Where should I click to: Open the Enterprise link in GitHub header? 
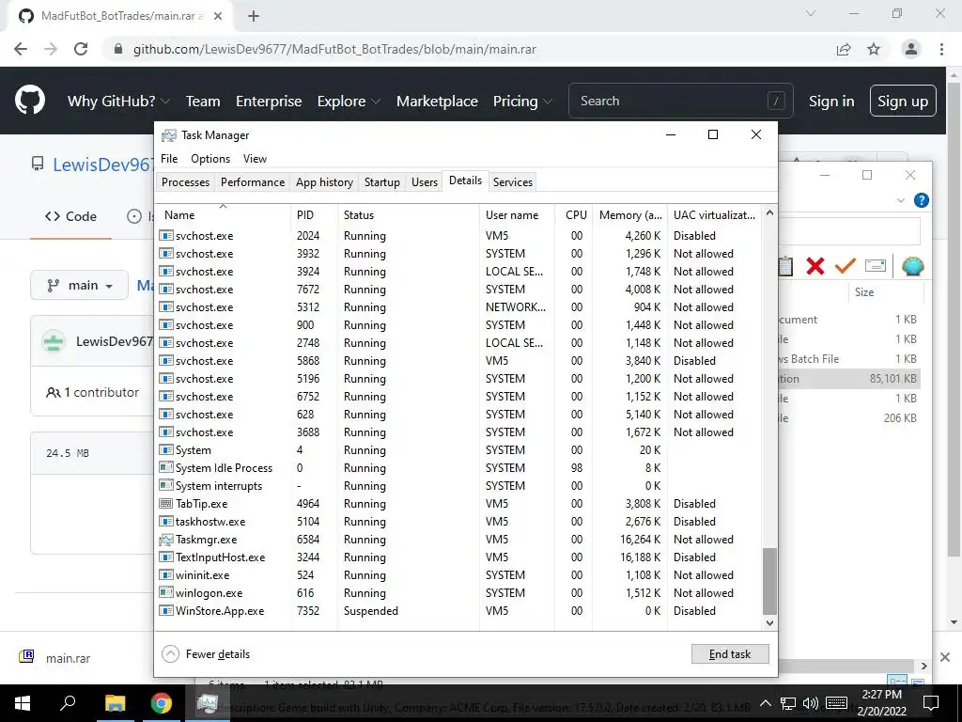tap(269, 102)
